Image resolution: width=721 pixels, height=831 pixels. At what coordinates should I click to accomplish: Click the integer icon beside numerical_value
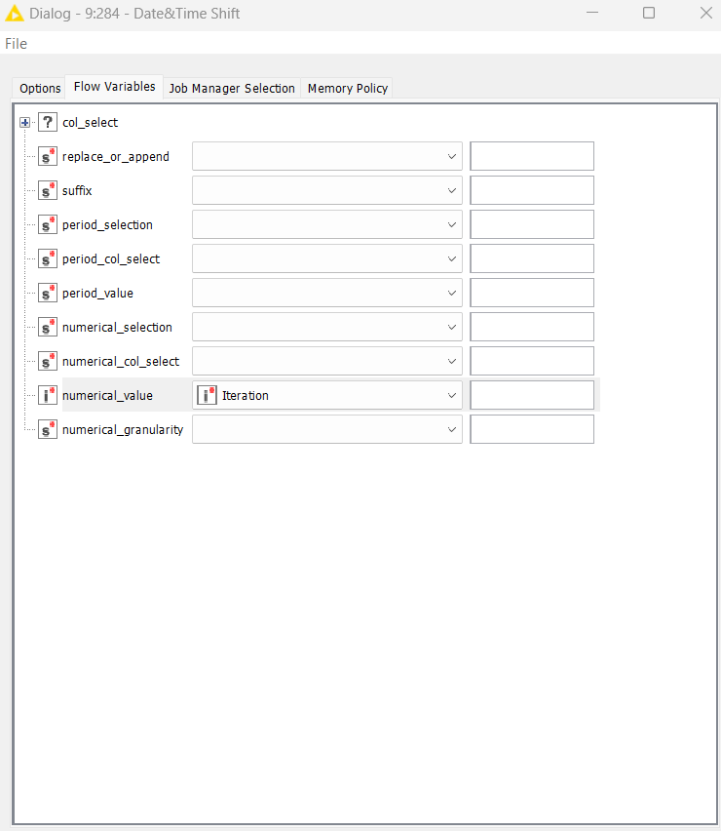click(48, 396)
